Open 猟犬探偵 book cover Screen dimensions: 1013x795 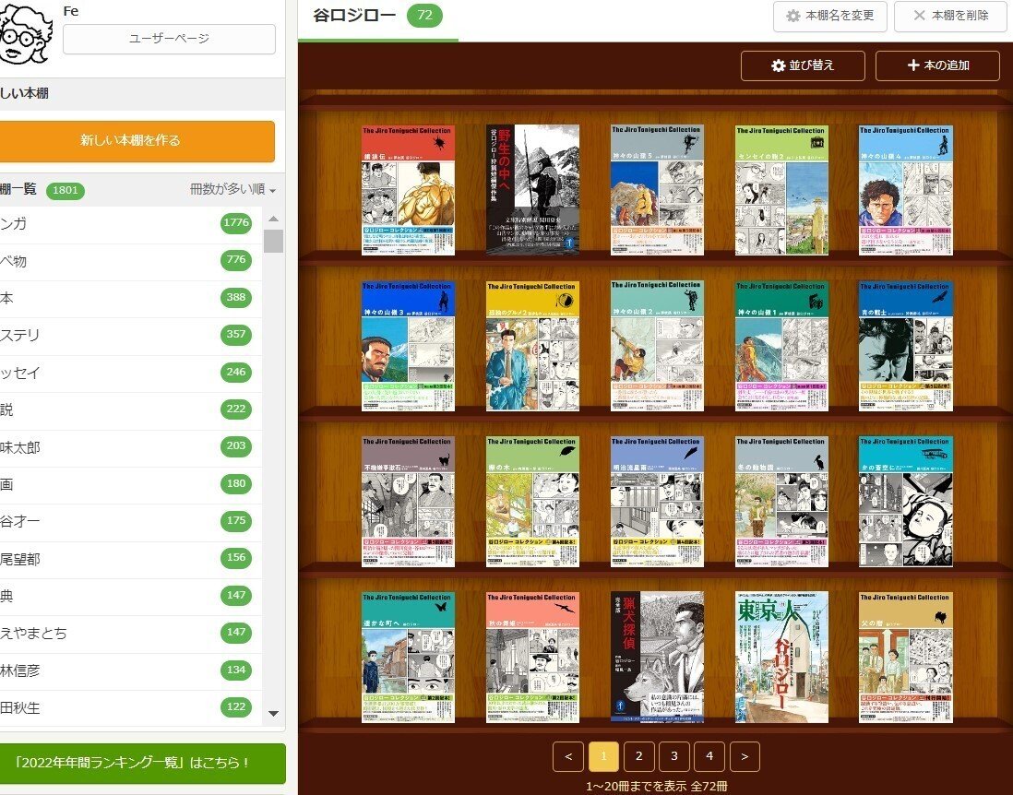tap(657, 657)
